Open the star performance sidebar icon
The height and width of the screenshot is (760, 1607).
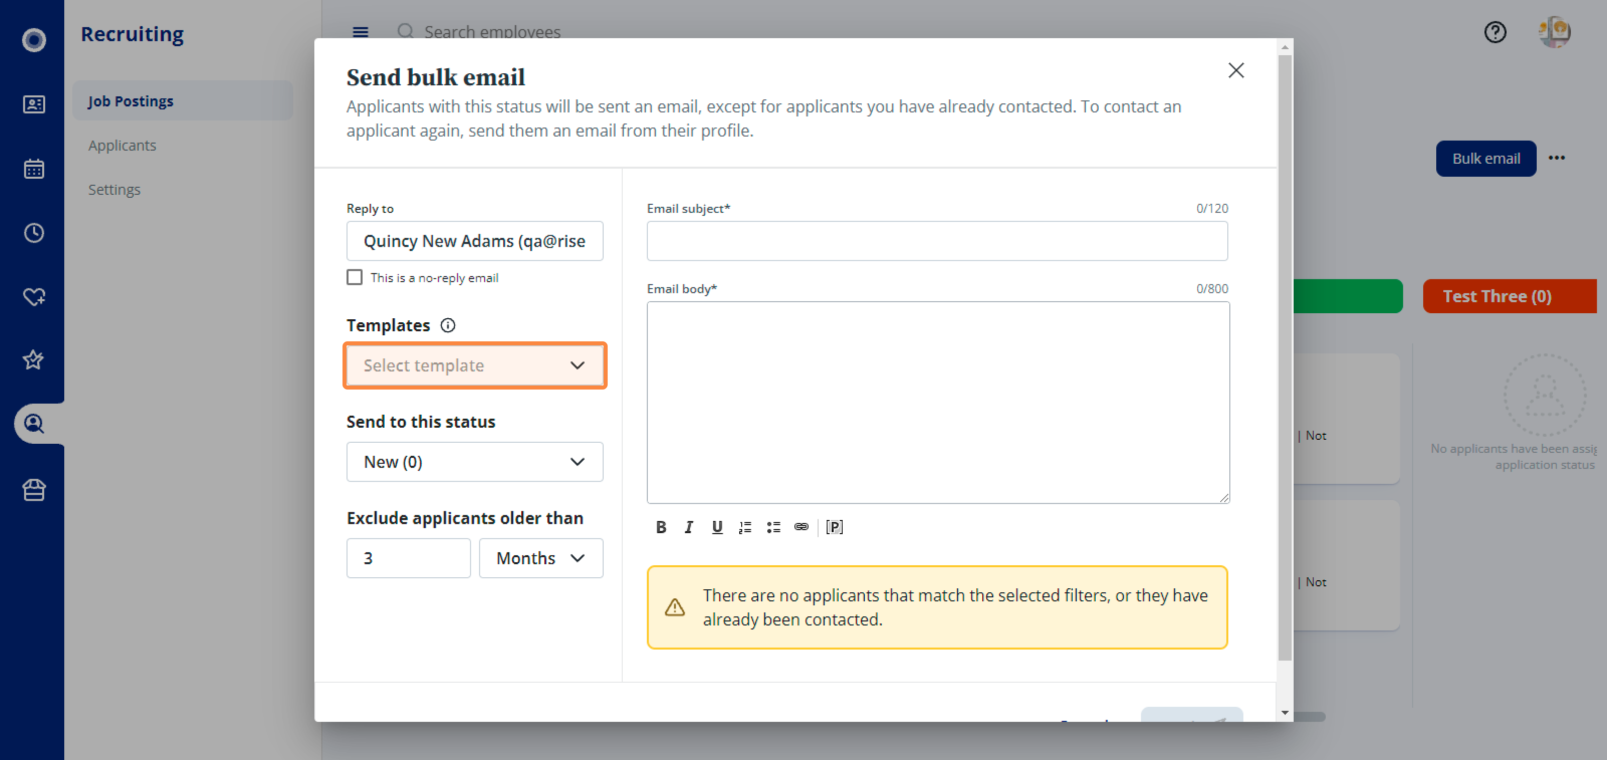click(34, 360)
